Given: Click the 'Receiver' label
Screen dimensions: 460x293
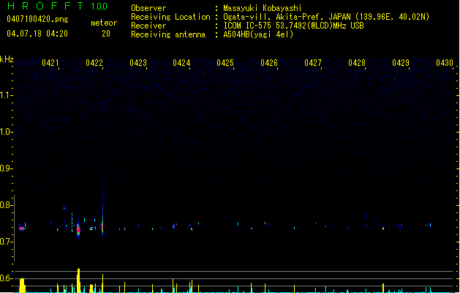Looking at the screenshot, I should (x=148, y=26).
